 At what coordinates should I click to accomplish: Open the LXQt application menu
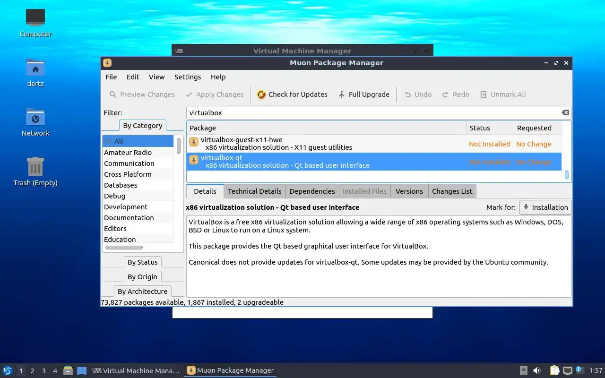pos(7,370)
